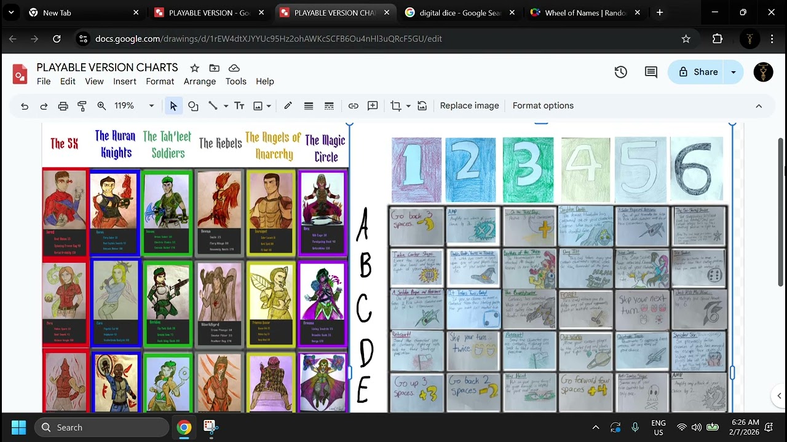The height and width of the screenshot is (442, 787).
Task: Select the black number 6 image
Action: click(697, 168)
